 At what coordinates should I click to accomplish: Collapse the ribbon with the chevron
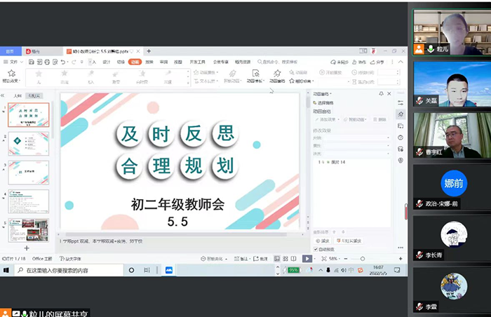point(401,62)
